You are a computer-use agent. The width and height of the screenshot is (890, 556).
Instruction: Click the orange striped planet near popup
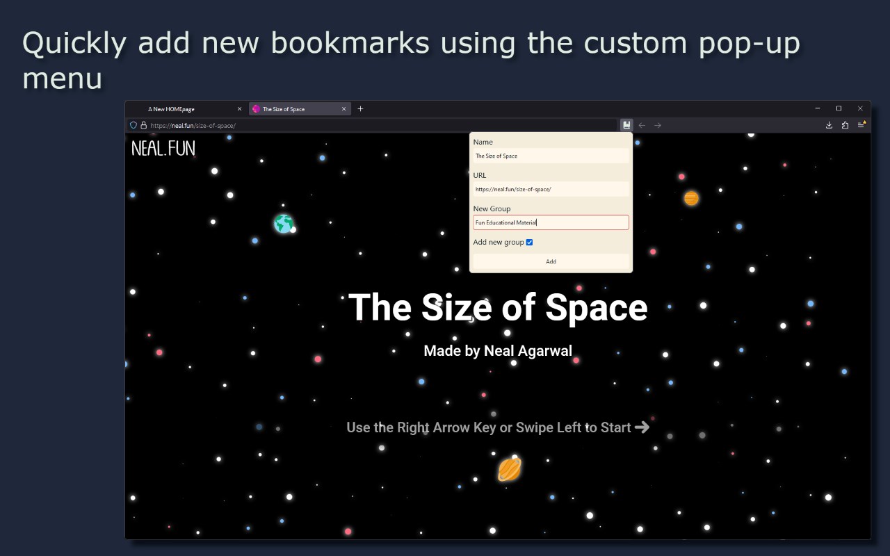pyautogui.click(x=691, y=198)
